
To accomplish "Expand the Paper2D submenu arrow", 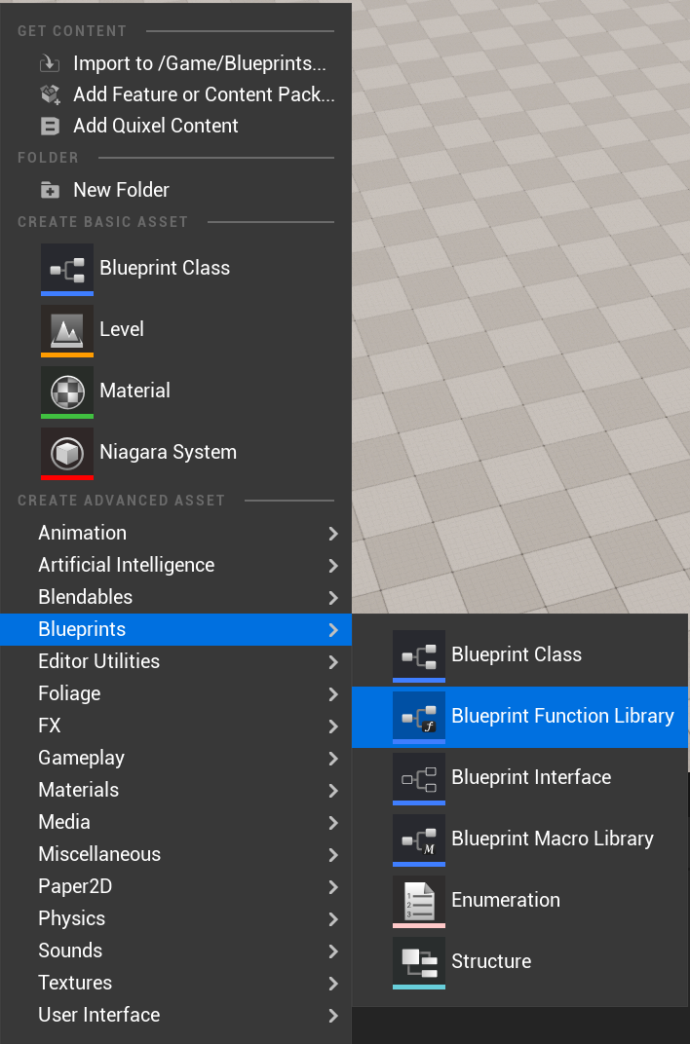I will click(333, 887).
